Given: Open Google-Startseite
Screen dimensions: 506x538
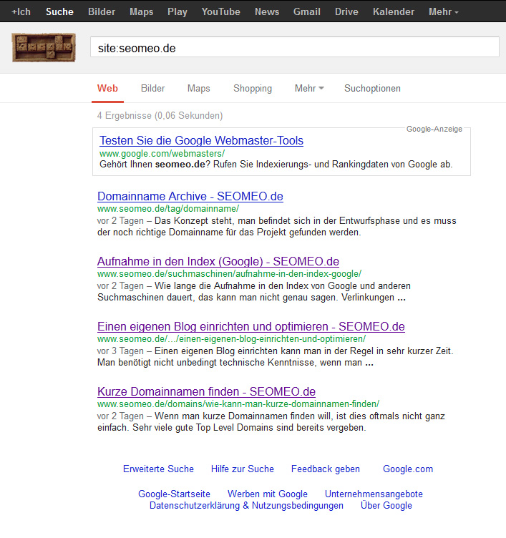Looking at the screenshot, I should coord(174,494).
